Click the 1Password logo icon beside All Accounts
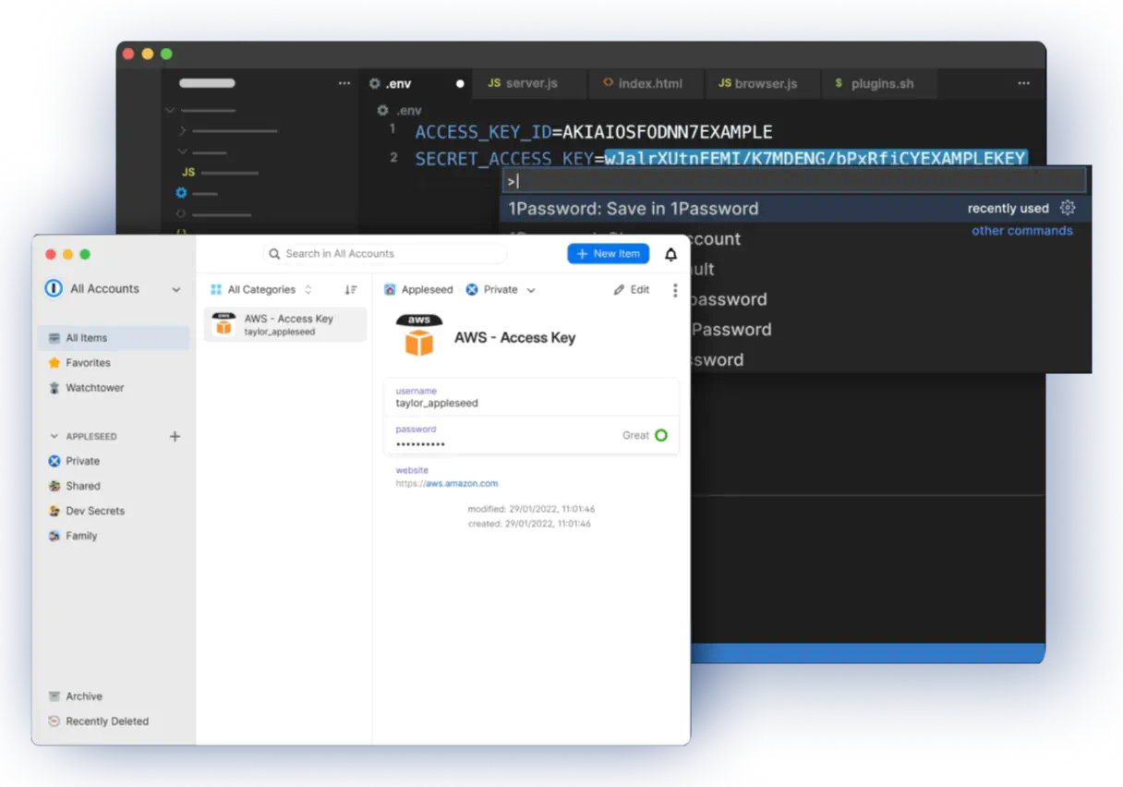 tap(54, 289)
